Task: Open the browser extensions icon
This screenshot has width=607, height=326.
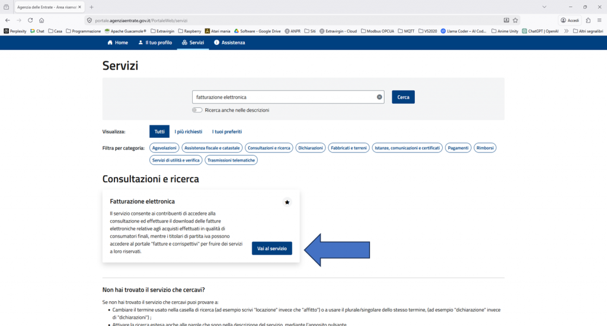Action: pyautogui.click(x=588, y=20)
